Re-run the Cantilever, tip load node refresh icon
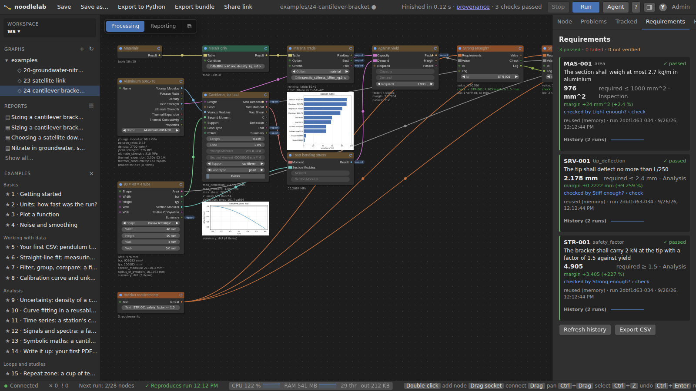 click(265, 95)
